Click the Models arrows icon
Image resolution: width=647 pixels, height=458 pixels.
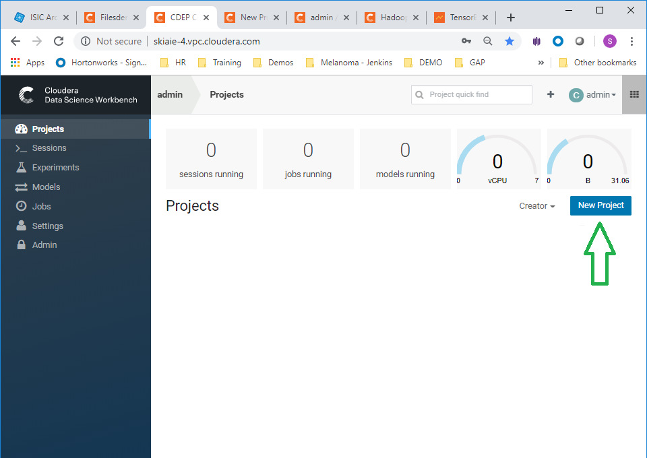click(x=21, y=187)
